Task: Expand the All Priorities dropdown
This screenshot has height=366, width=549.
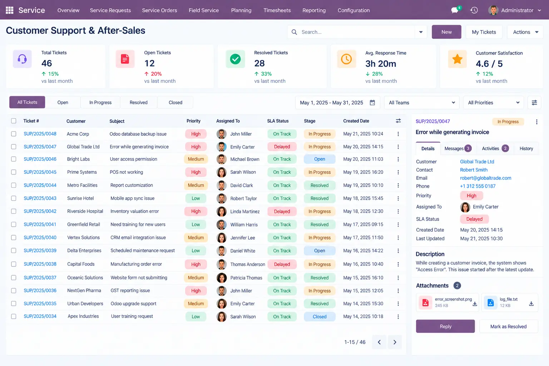Action: [x=494, y=103]
